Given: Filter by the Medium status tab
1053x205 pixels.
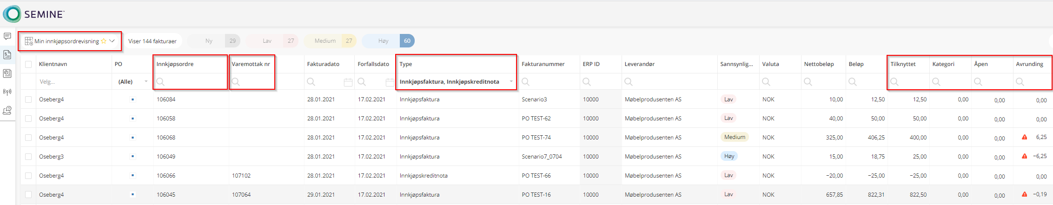Looking at the screenshot, I should pos(330,41).
